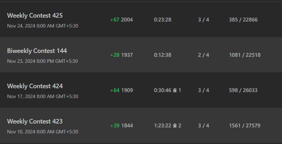Click finish time 0:12:38 for Biweekly 144
Image resolution: width=282 pixels, height=144 pixels.
click(x=163, y=55)
